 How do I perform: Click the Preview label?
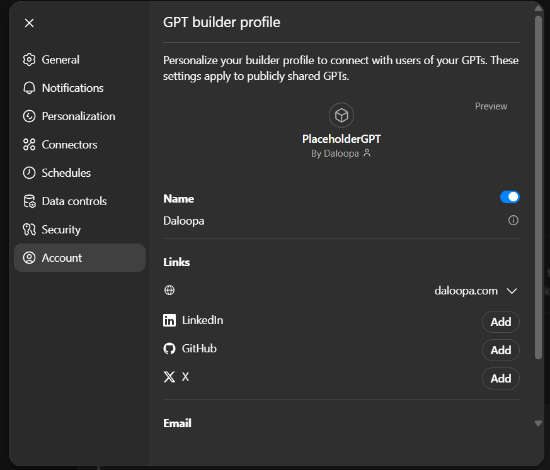click(x=491, y=106)
